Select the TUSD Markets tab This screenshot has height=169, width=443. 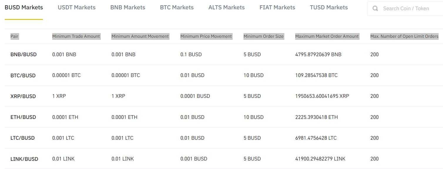tap(328, 7)
